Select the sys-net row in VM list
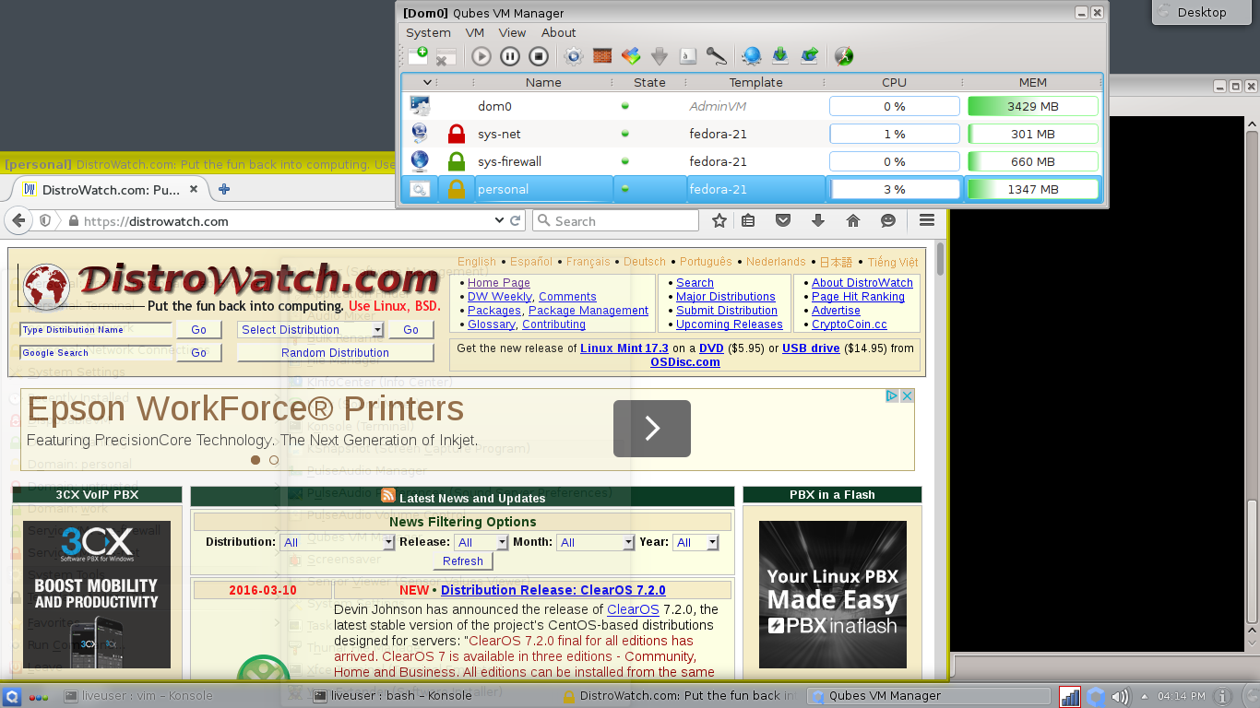Viewport: 1260px width, 708px height. [x=752, y=134]
